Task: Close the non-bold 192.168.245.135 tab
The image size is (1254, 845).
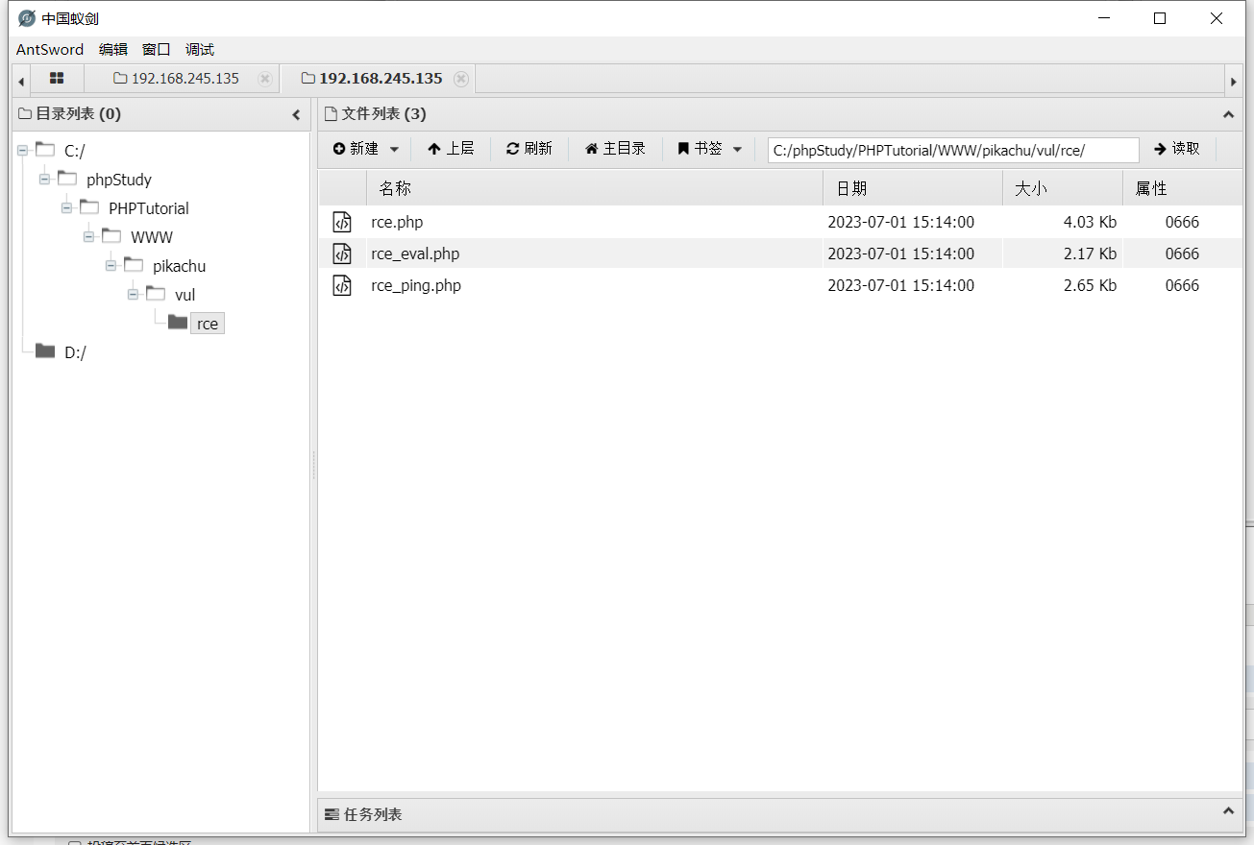Action: (265, 79)
